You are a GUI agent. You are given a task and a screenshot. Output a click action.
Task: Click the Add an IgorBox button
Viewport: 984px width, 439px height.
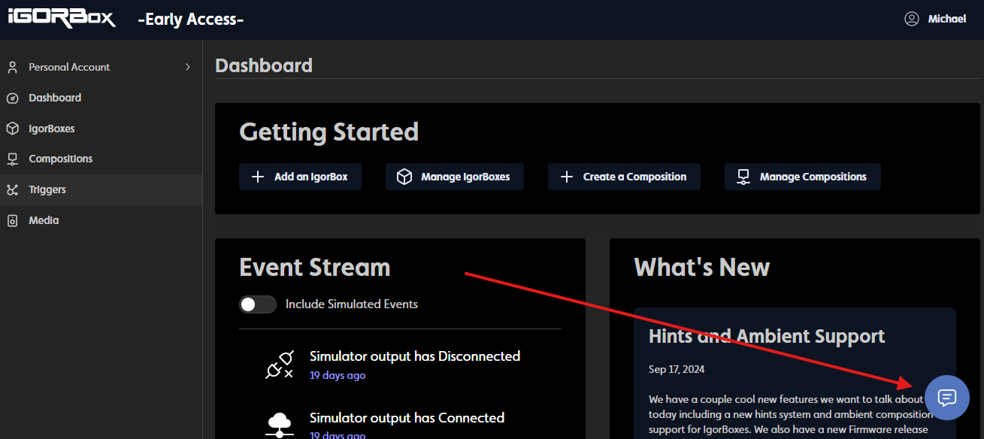[300, 177]
